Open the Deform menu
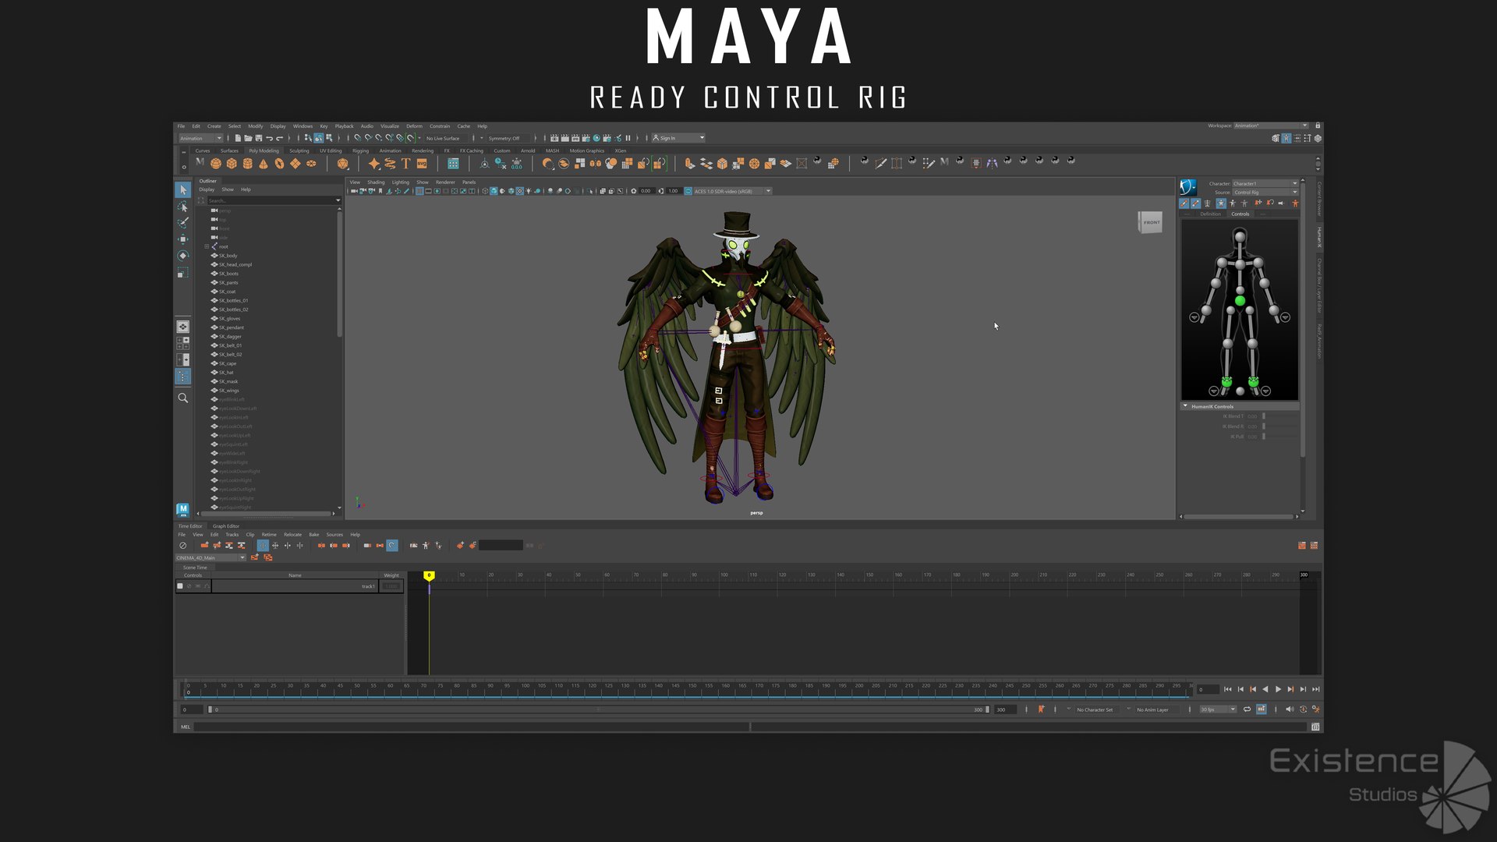This screenshot has height=842, width=1497. point(414,126)
